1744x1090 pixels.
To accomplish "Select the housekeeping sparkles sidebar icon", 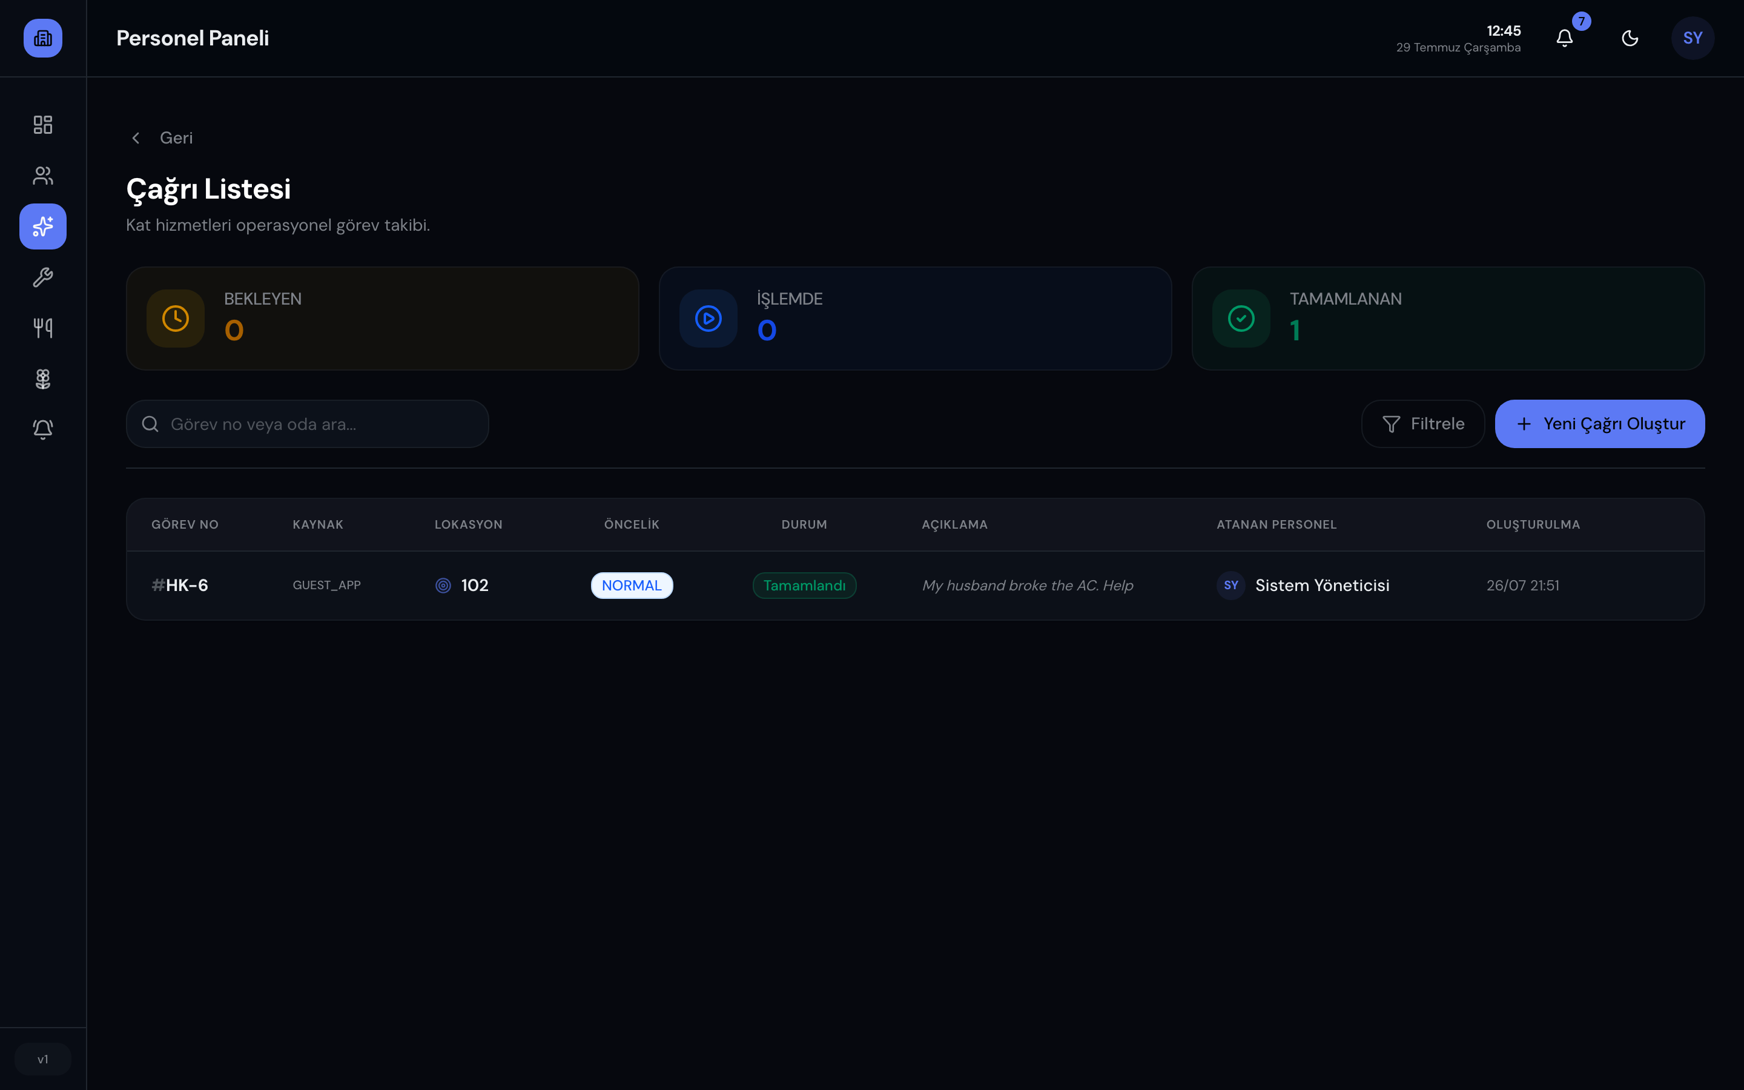I will (42, 226).
